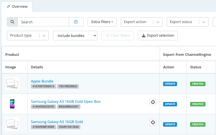This screenshot has width=216, height=135.
Task: Click UPDATE badge in Samsung Galaxy A3 16GB Gold row
Action: coord(170,124)
